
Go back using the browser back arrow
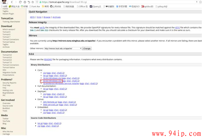12,2
